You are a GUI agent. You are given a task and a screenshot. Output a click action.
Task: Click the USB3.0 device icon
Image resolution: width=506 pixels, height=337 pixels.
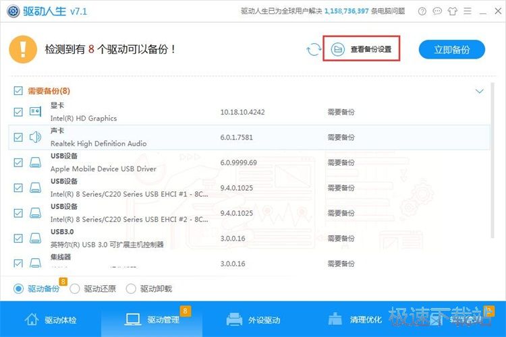click(x=35, y=239)
